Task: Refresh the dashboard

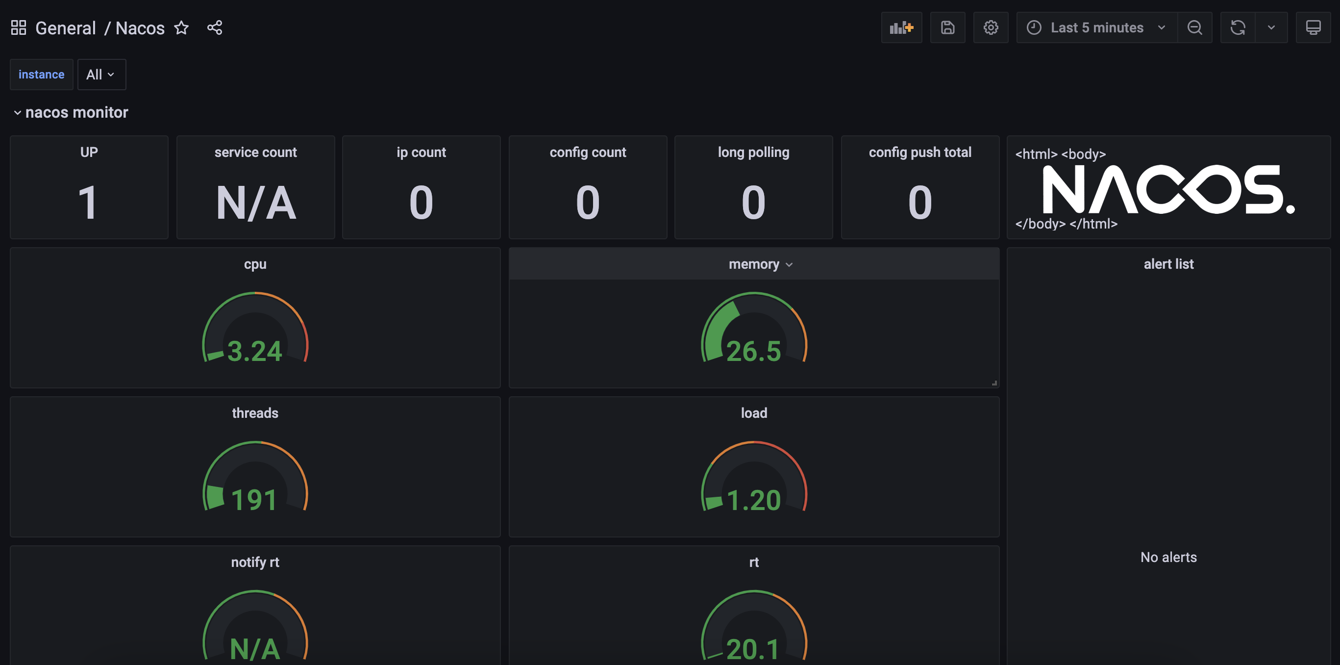Action: (x=1238, y=27)
